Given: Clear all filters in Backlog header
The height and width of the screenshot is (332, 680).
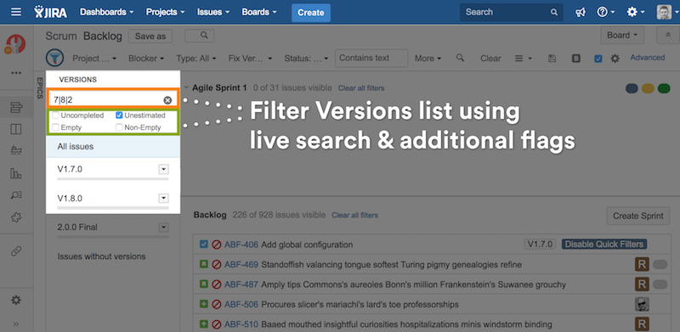Looking at the screenshot, I should pyautogui.click(x=354, y=215).
